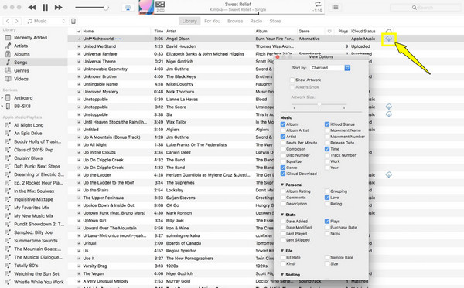Enable the Show Artwork checkbox
Viewport: 464px width, 288px height.
click(x=292, y=80)
